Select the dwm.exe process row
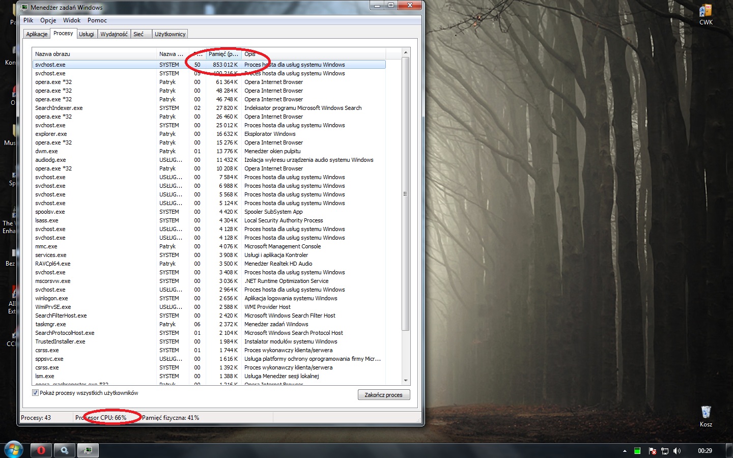The width and height of the screenshot is (733, 458). coord(209,151)
